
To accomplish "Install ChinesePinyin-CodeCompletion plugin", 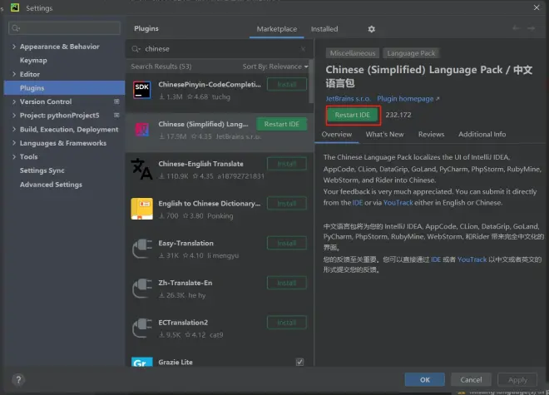I will click(x=287, y=84).
